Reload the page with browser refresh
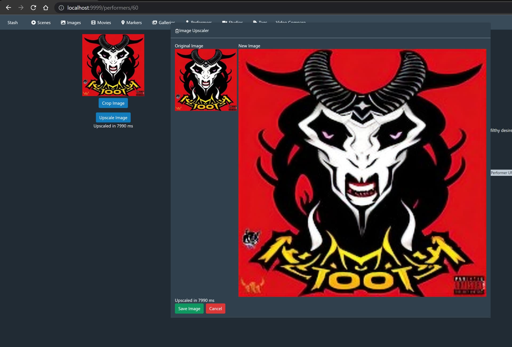 tap(33, 8)
